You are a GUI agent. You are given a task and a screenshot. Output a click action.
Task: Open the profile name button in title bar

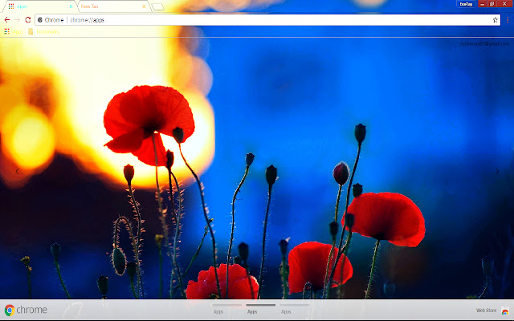pos(466,4)
